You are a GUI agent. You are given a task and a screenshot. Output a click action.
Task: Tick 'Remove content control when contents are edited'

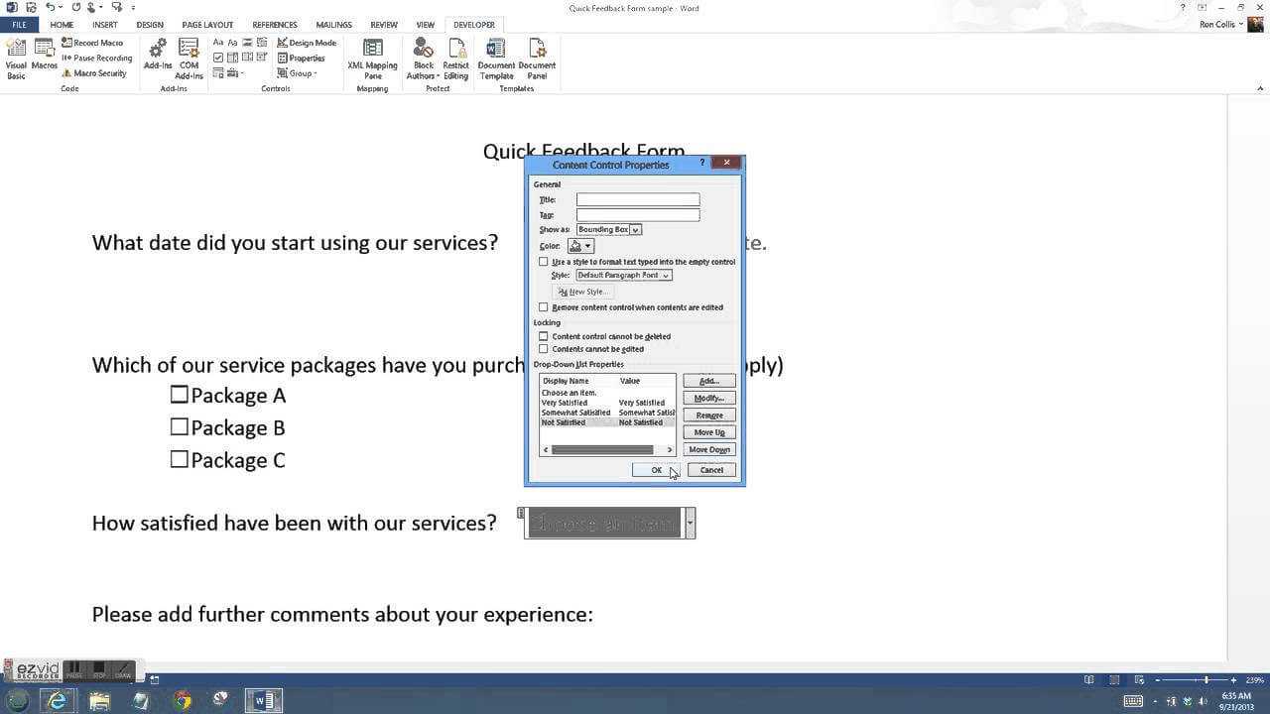click(x=544, y=307)
